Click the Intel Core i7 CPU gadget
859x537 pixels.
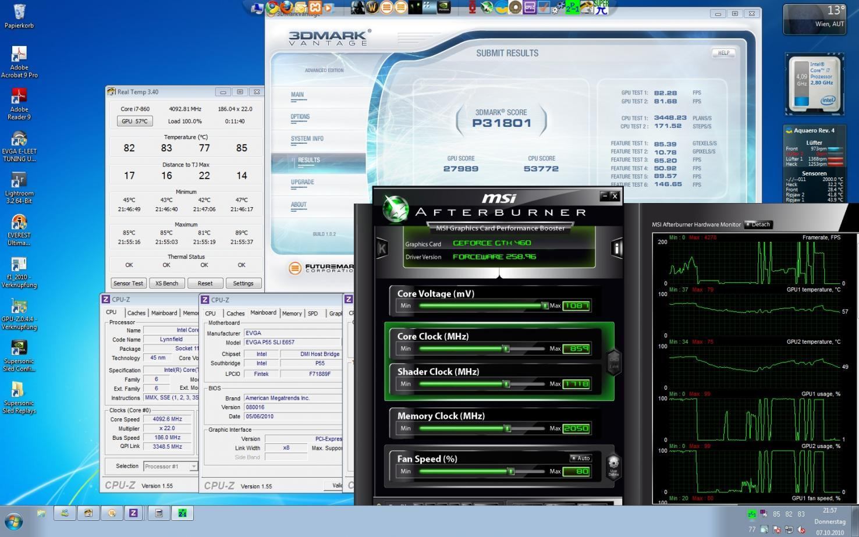(814, 84)
